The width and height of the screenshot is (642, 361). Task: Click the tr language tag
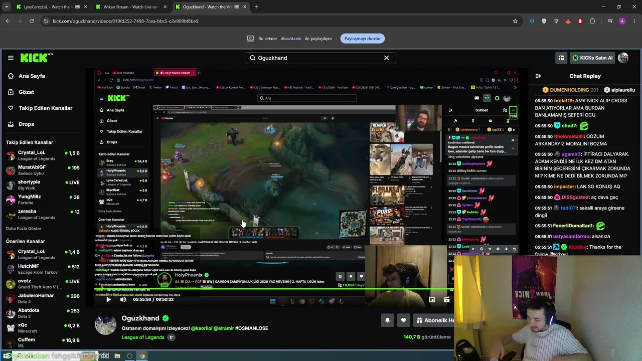(171, 337)
